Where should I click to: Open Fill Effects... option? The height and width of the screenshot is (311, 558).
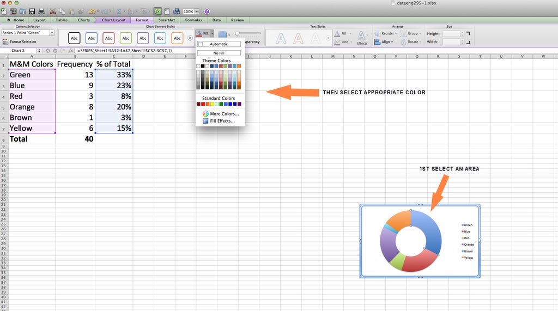click(222, 121)
